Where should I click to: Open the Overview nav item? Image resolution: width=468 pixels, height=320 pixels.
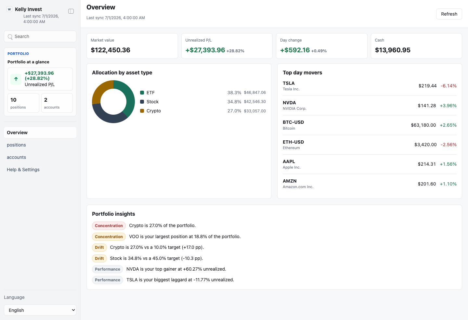(x=40, y=133)
